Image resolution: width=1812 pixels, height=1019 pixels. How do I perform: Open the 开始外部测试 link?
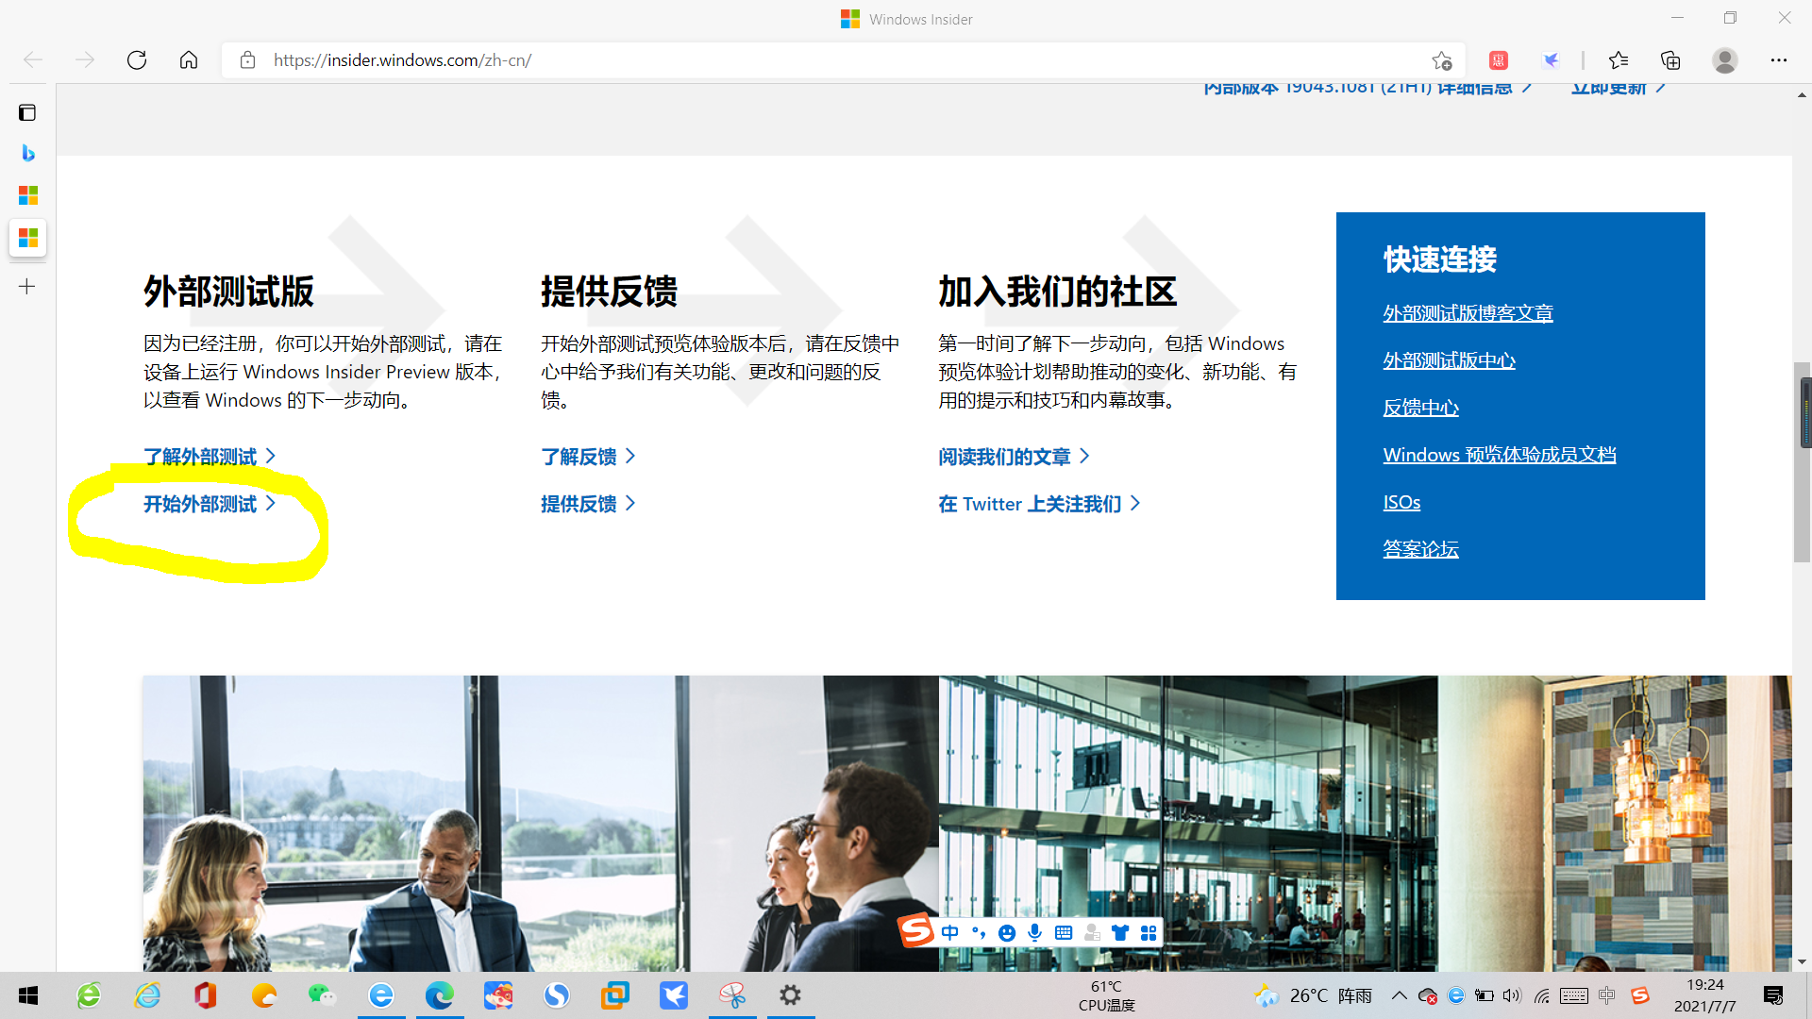[210, 504]
